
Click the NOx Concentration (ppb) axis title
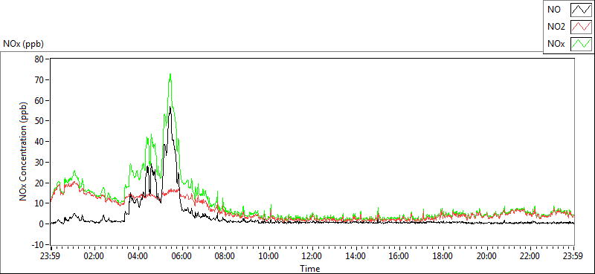24,151
